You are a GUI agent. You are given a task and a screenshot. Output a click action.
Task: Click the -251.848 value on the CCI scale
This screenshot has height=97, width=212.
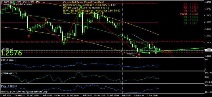(208, 82)
